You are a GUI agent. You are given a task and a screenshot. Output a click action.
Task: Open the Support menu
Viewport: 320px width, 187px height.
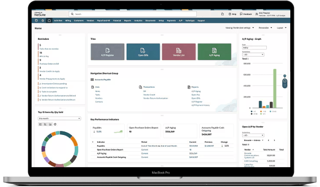(x=201, y=21)
